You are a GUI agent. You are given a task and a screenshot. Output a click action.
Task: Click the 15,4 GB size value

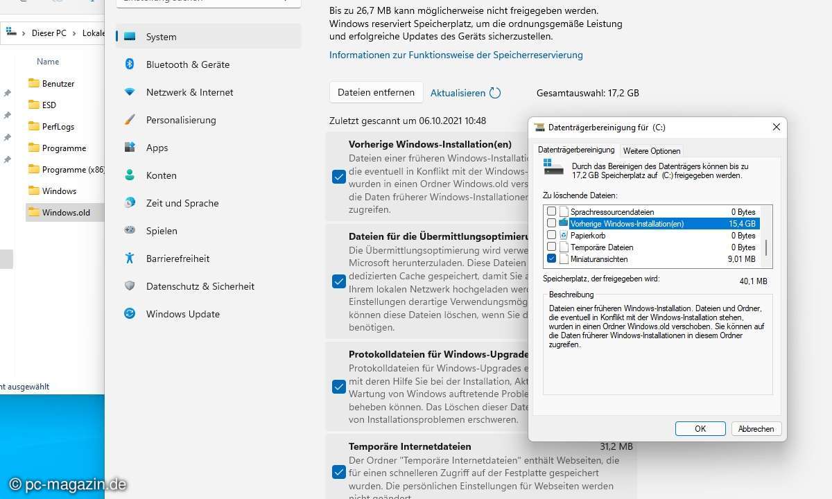pos(742,224)
